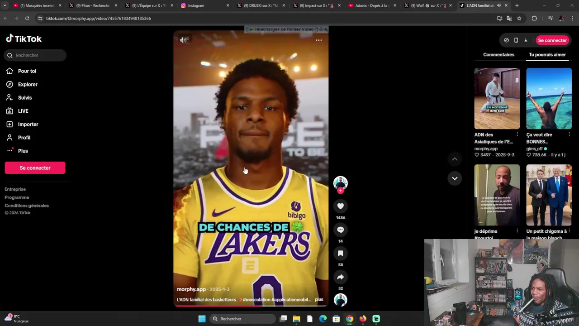Switch to the Instagram tab
The width and height of the screenshot is (579, 326).
(205, 5)
